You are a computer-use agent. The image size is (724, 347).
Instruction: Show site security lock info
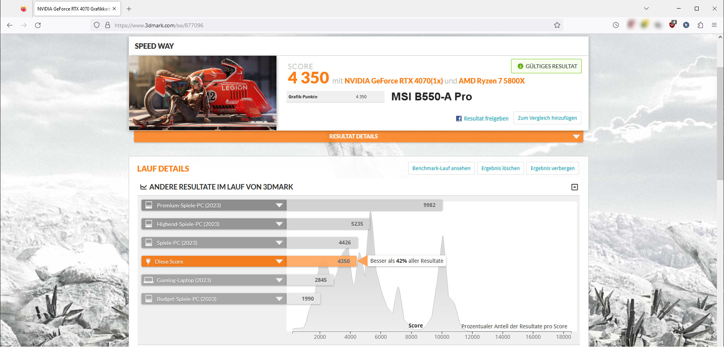click(x=108, y=25)
